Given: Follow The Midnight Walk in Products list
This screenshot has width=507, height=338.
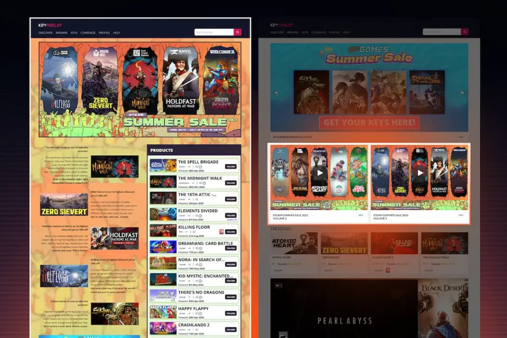Looking at the screenshot, I should pyautogui.click(x=231, y=183).
